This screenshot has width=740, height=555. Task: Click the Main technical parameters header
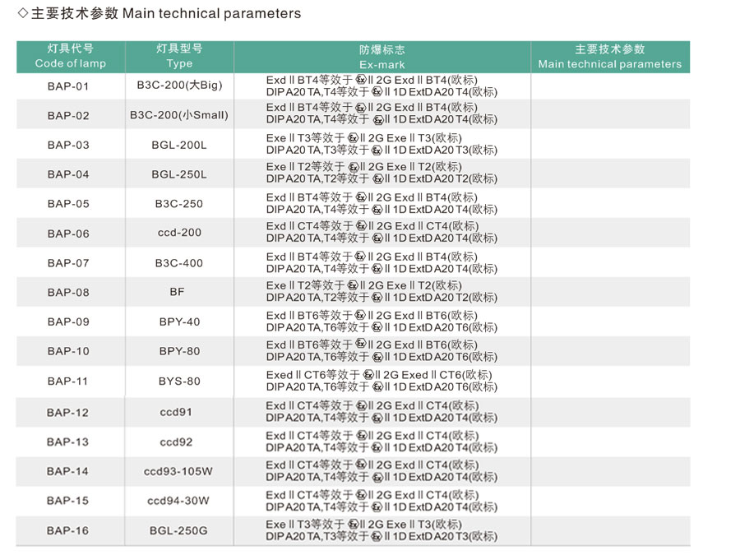pos(610,57)
